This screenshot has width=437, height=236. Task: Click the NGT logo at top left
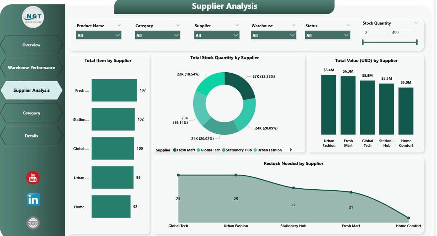tap(33, 17)
